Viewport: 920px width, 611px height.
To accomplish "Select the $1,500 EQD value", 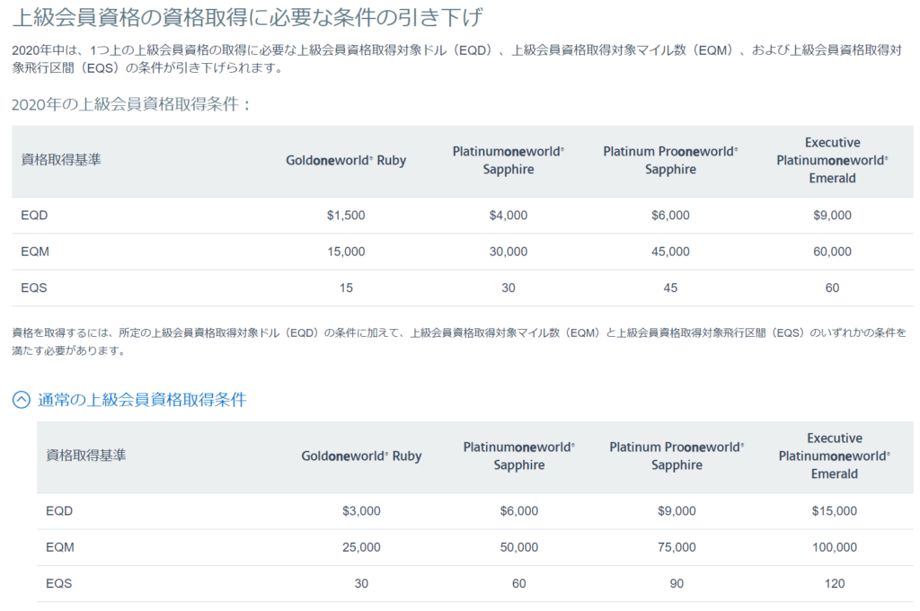I will (x=346, y=216).
